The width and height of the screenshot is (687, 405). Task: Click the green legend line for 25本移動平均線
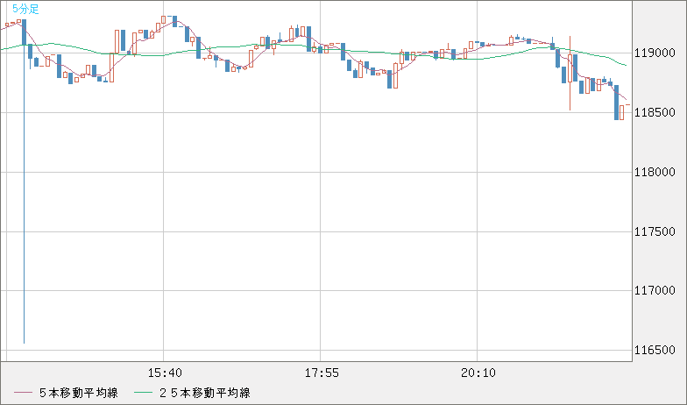coord(144,393)
